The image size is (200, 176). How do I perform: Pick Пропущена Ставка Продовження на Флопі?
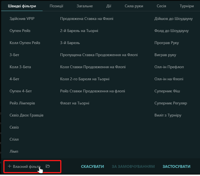click(99, 55)
